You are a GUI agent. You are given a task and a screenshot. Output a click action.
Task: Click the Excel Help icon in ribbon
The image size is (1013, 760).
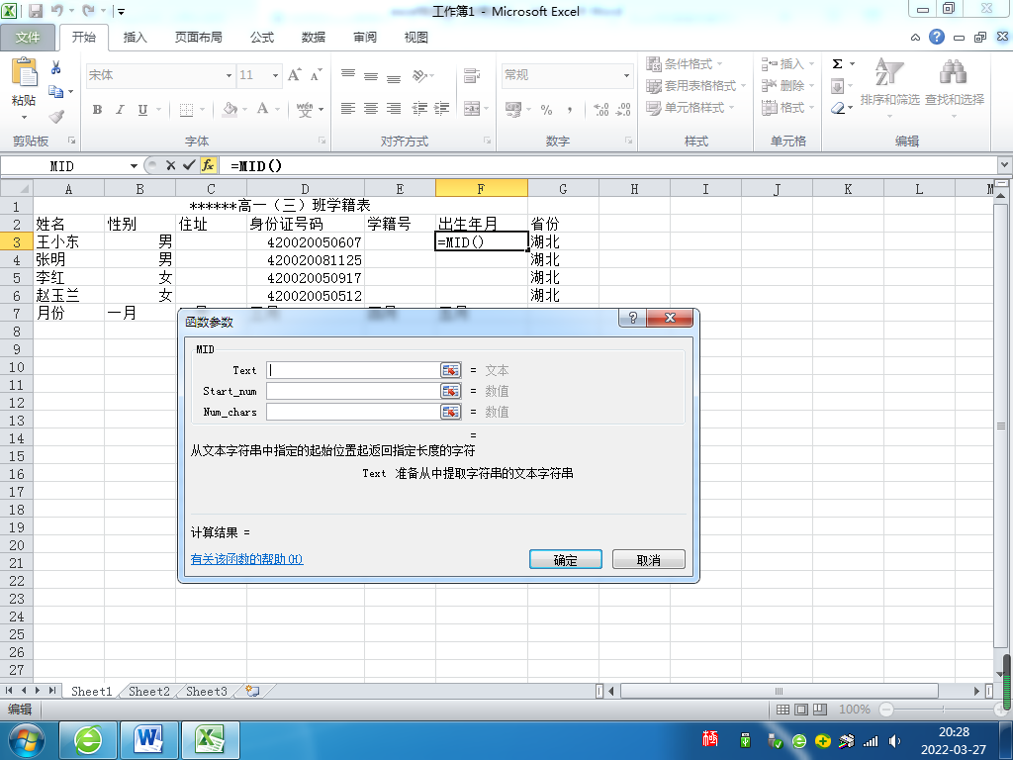[x=936, y=37]
